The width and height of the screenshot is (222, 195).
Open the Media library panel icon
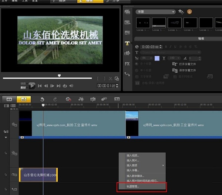tap(127, 12)
